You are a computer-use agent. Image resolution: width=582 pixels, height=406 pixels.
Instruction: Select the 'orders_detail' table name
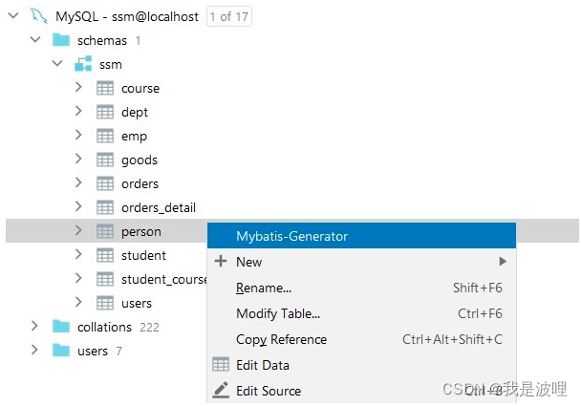[159, 208]
